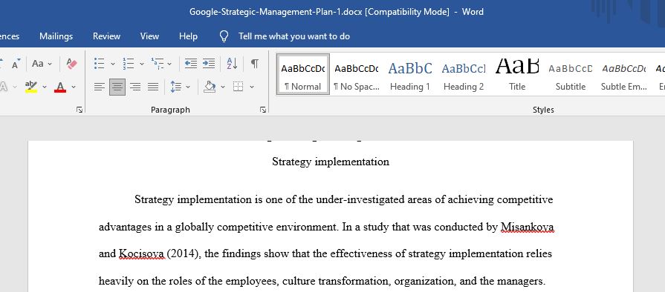Image resolution: width=665 pixels, height=292 pixels.
Task: Expand the Change Case dropdown arrow
Action: click(x=50, y=64)
